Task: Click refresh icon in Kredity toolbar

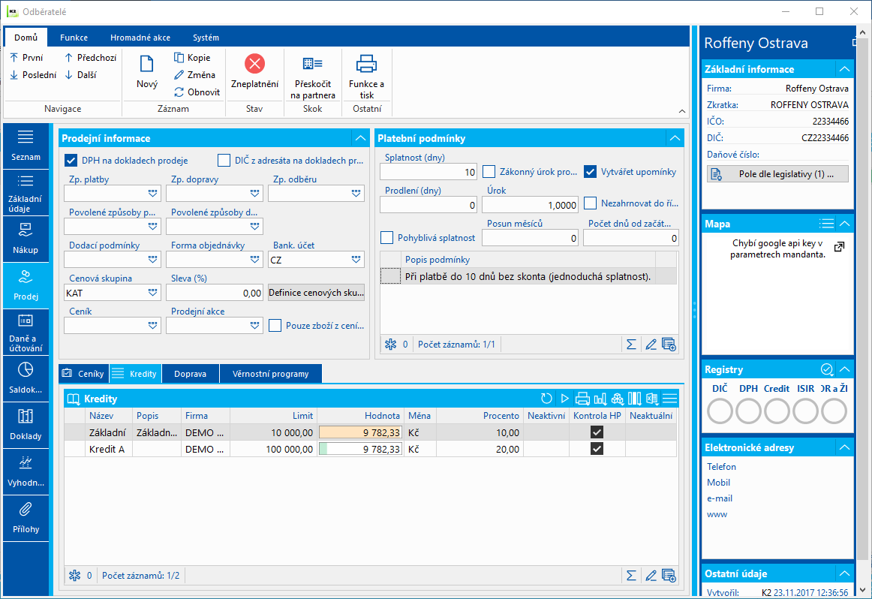Action: click(546, 399)
